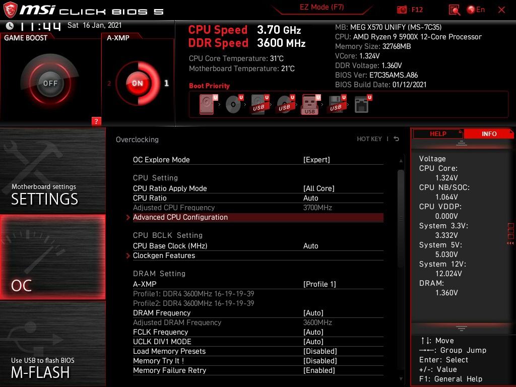
Task: Open the FCLK Frequency Auto dropdown
Action: pos(258,332)
